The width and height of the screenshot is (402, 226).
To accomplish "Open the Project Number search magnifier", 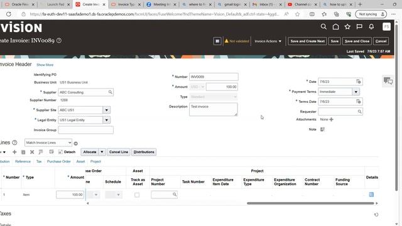I will point(175,195).
